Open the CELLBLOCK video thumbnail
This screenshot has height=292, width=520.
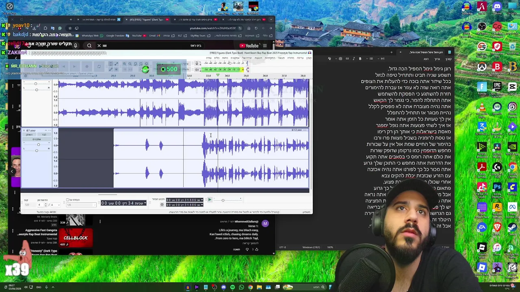click(x=76, y=238)
